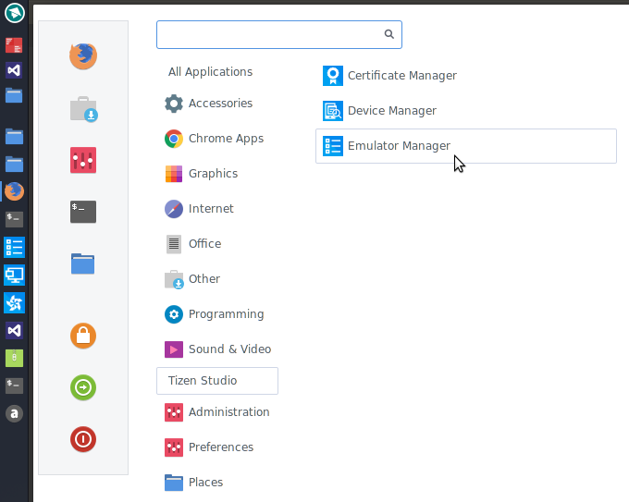This screenshot has height=502, width=629.
Task: Open the Sound & Video category
Action: [x=217, y=349]
